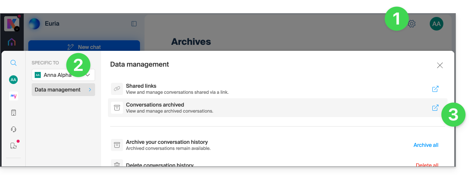Click the Archive all link
Image resolution: width=469 pixels, height=180 pixels.
tap(426, 145)
